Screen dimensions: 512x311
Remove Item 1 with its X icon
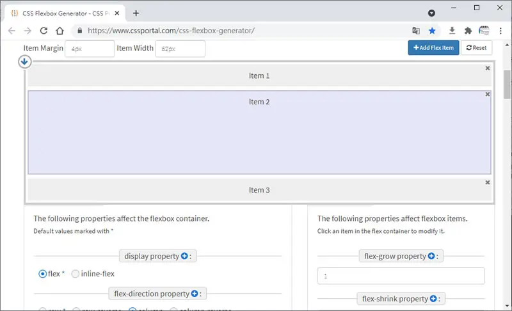[488, 68]
